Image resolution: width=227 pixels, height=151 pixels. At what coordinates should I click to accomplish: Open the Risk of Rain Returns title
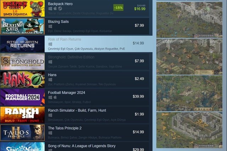(65, 39)
